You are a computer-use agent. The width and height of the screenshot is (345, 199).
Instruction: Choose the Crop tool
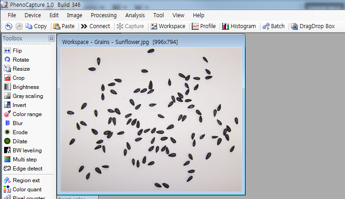point(18,78)
